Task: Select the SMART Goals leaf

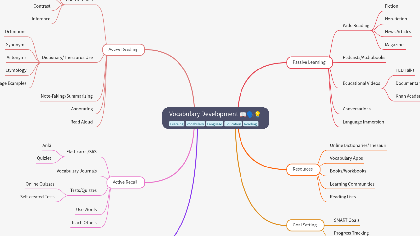Action: click(x=346, y=220)
